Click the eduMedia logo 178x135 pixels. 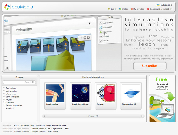tap(18, 7)
